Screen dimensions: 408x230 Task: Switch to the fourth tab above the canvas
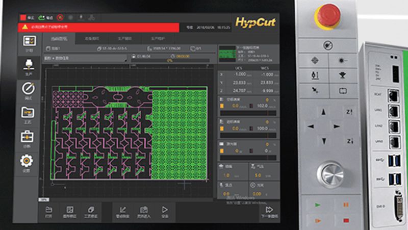[x=158, y=39]
